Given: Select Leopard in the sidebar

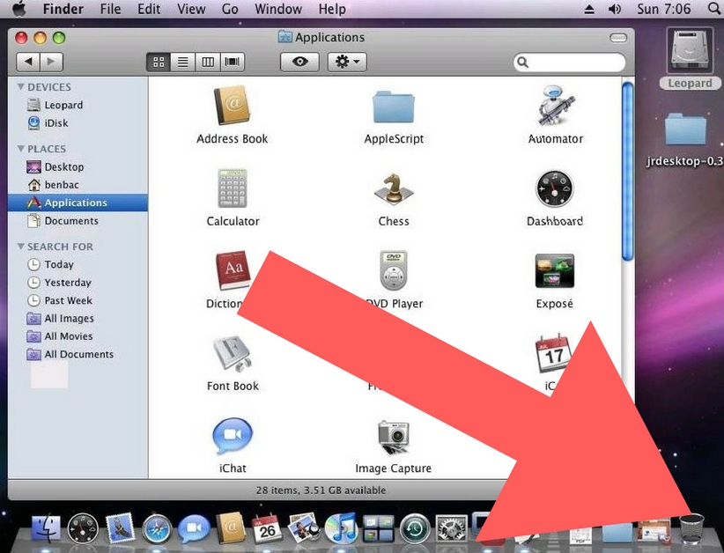Looking at the screenshot, I should (78, 105).
